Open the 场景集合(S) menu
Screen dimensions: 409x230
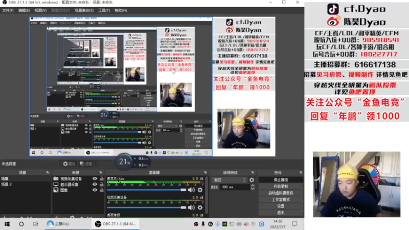[84, 10]
